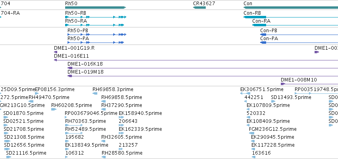
Task: Click the DME1-001G19.R clone label
Action: (x=74, y=48)
